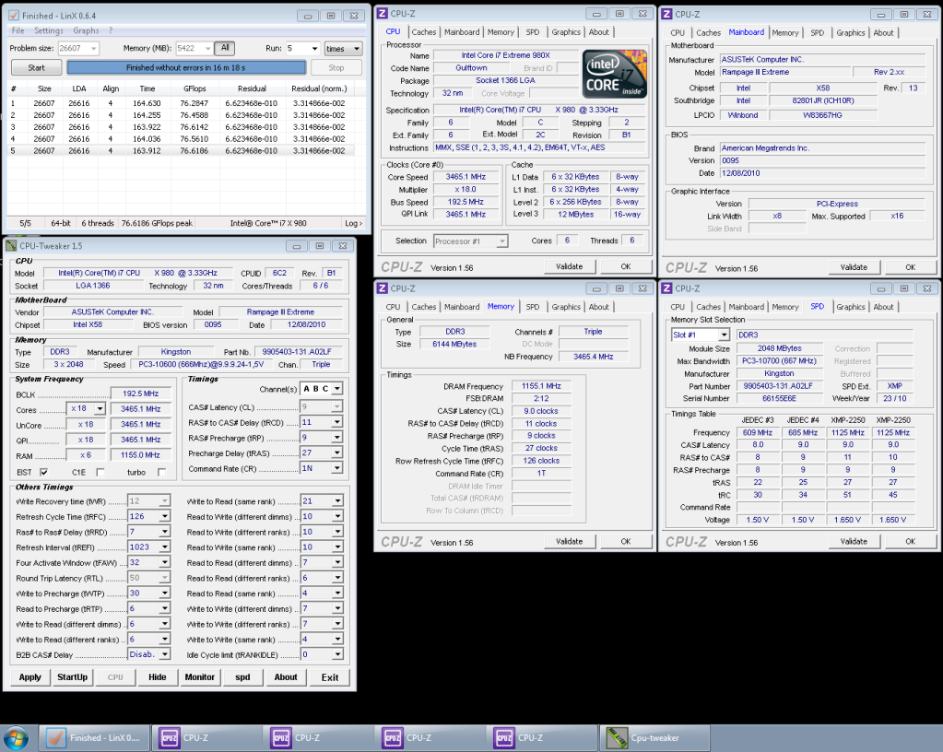The image size is (943, 752).
Task: Open the Settings menu in LinX
Action: click(49, 30)
